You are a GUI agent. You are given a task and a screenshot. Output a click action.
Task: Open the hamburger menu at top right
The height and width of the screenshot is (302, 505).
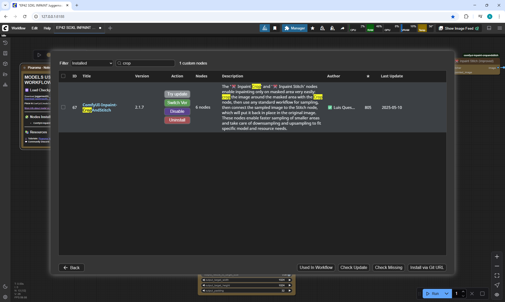point(500,28)
